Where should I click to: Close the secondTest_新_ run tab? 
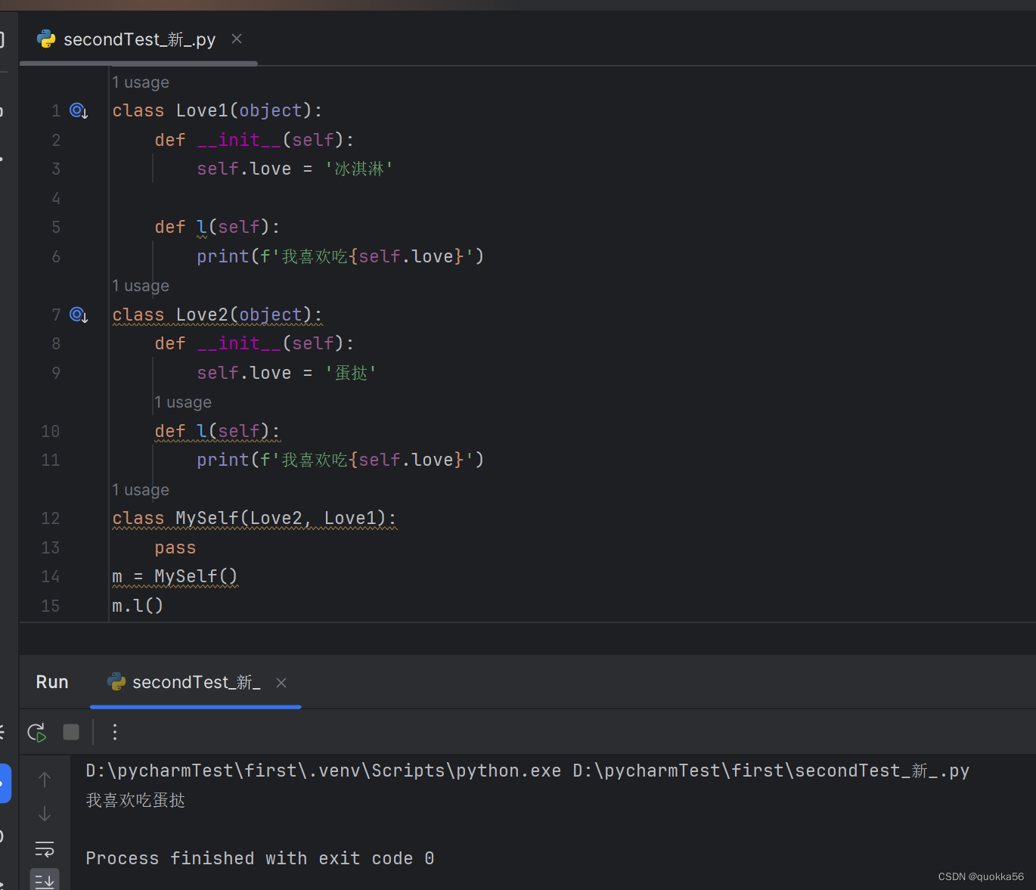[281, 683]
